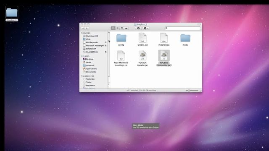Focus the Finder search field
This screenshot has height=151, width=269.
point(183,28)
